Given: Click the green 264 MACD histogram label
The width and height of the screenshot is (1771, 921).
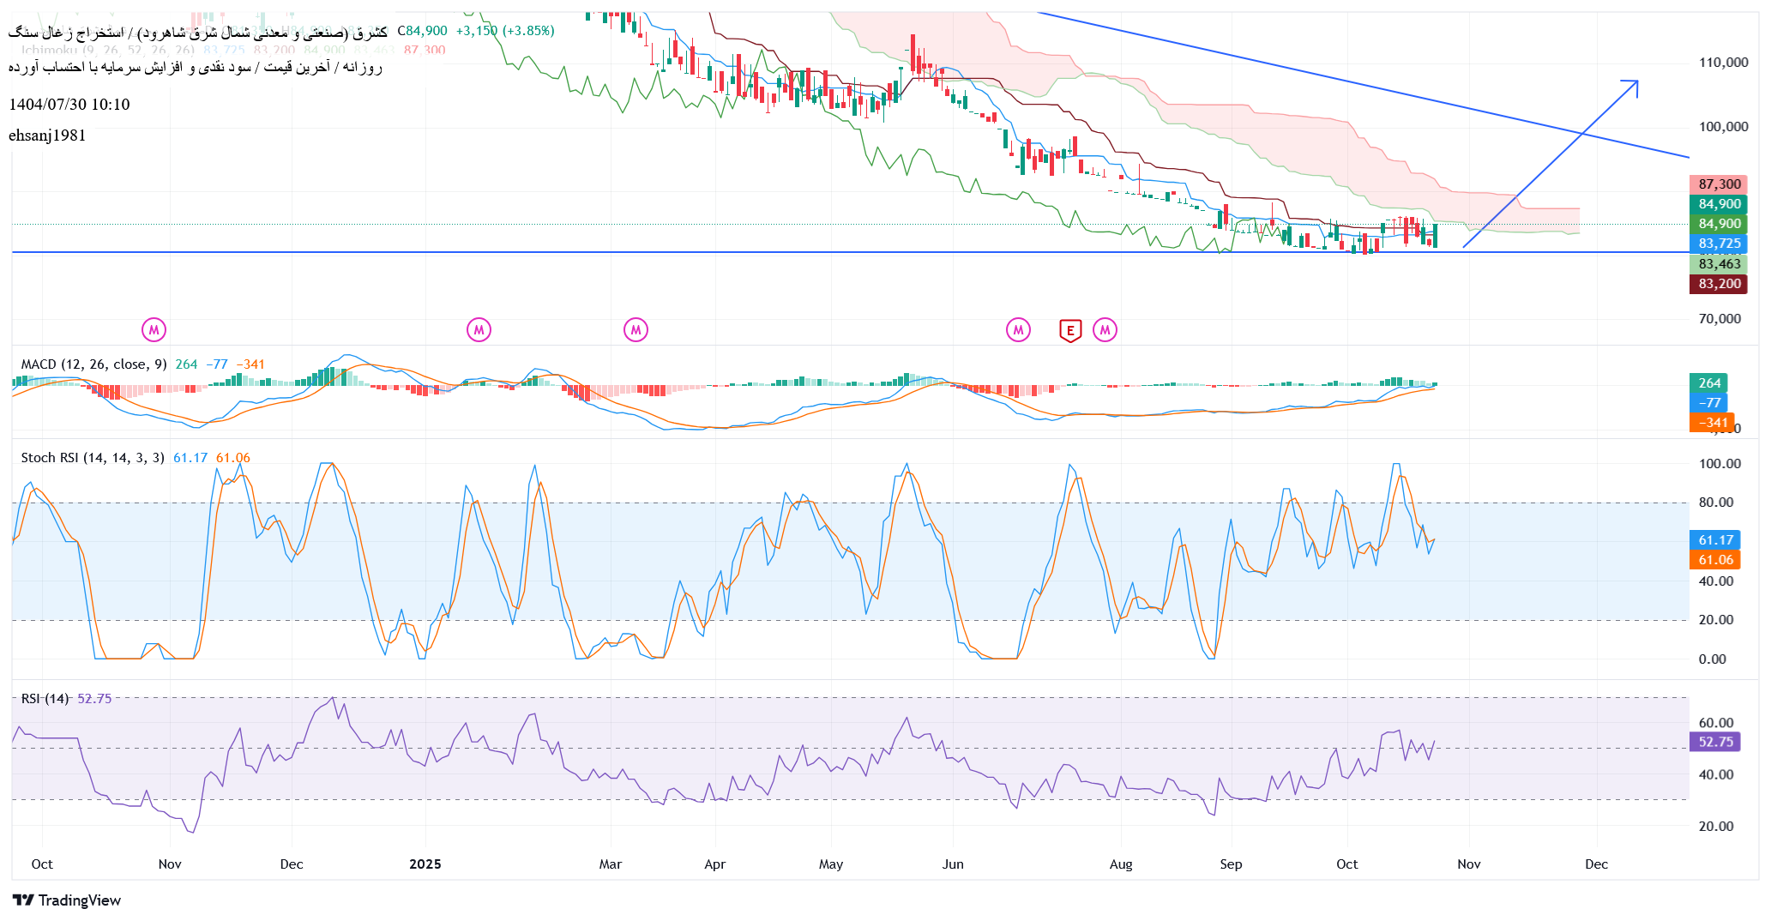Looking at the screenshot, I should (1708, 383).
